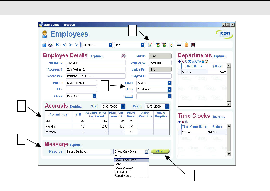Image resolution: width=270 pixels, height=191 pixels.
Task: Click into the Full Name field
Action: tap(96, 63)
